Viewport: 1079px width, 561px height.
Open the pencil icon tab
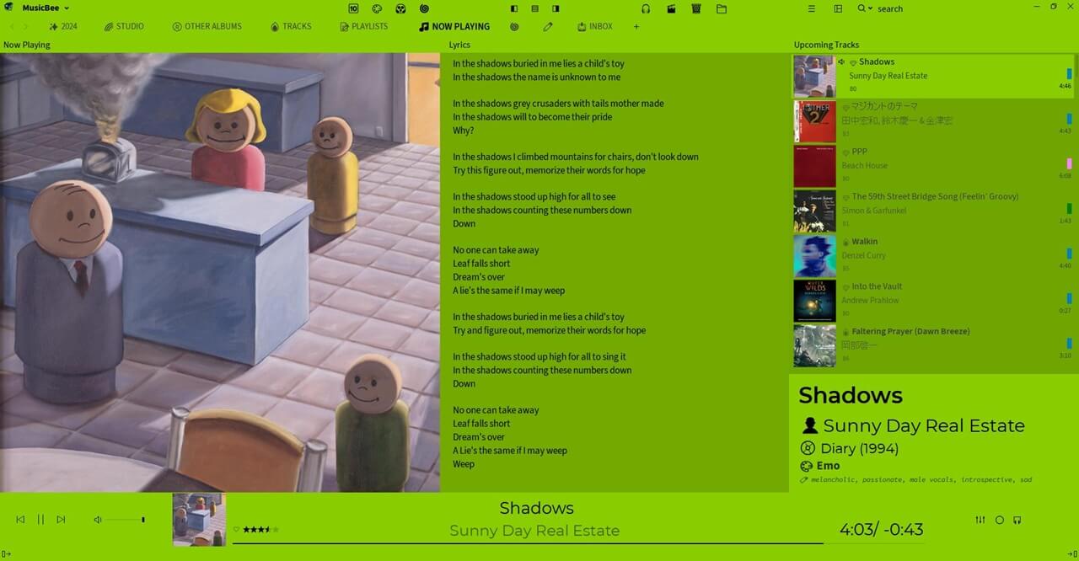pyautogui.click(x=548, y=27)
